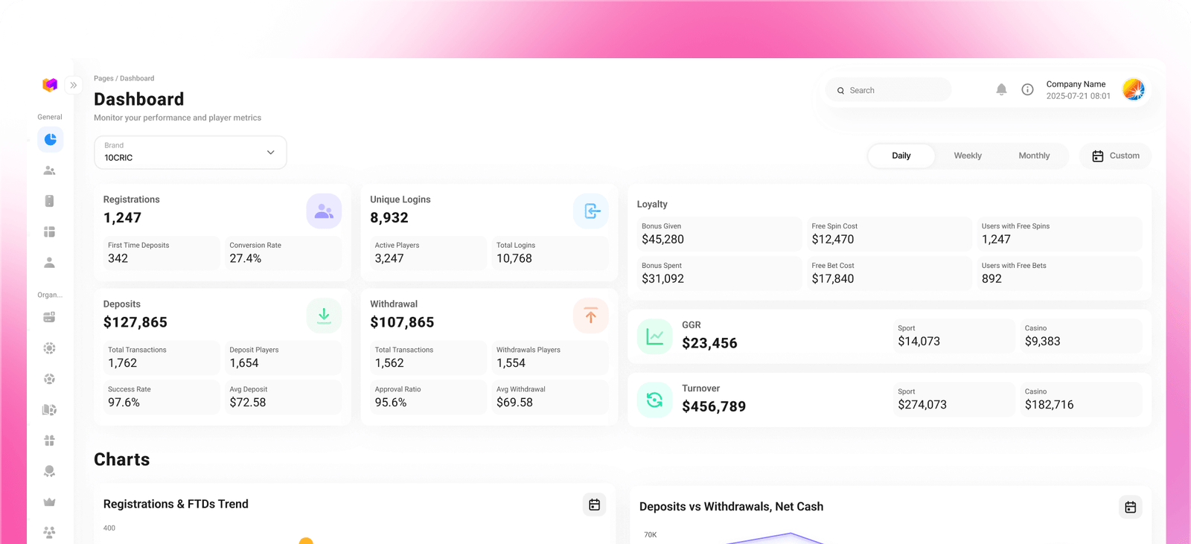Viewport: 1191px width, 544px height.
Task: Click the Approval Ratio 95.6% tile
Action: 428,397
